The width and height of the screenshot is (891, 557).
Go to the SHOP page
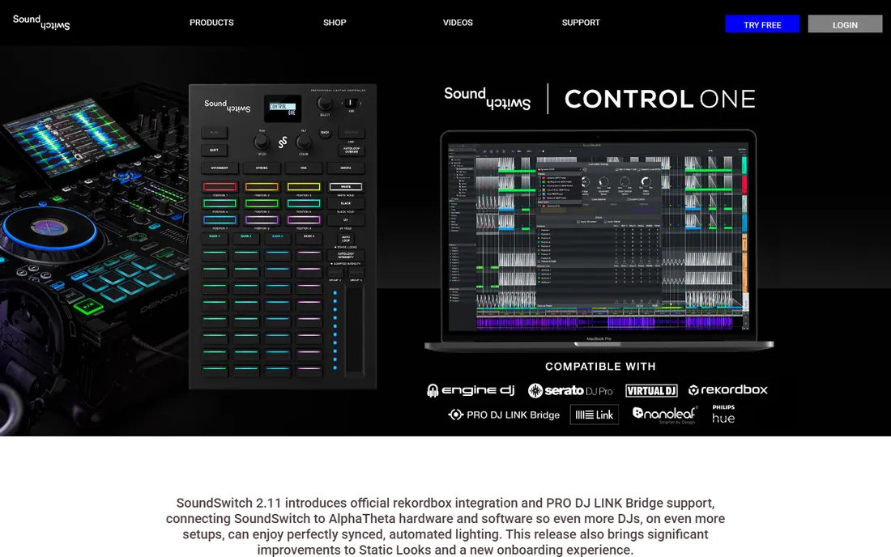[335, 23]
